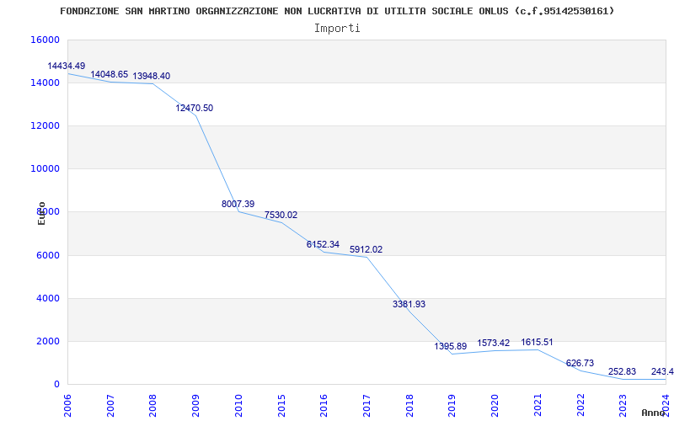Click the Euro y-axis label

(x=41, y=214)
